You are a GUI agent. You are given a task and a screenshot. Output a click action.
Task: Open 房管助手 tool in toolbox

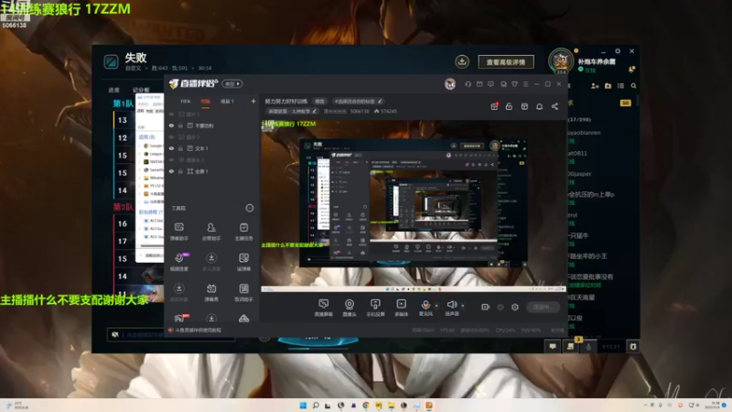(x=211, y=232)
